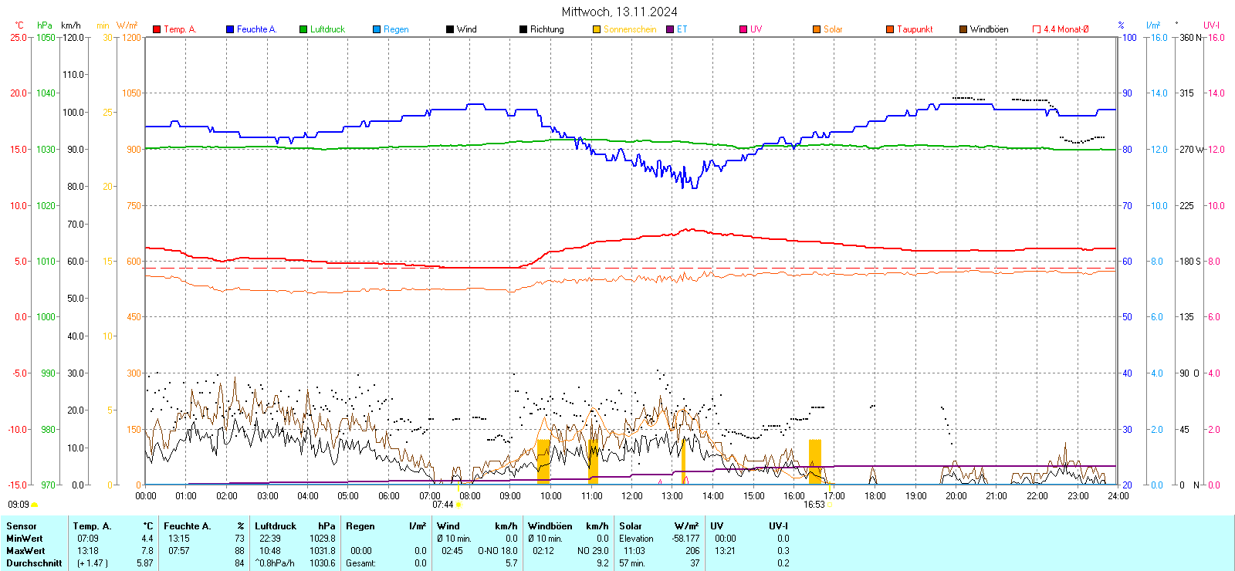Click the Durchschnitt row label in the table
The width and height of the screenshot is (1235, 571).
point(34,563)
